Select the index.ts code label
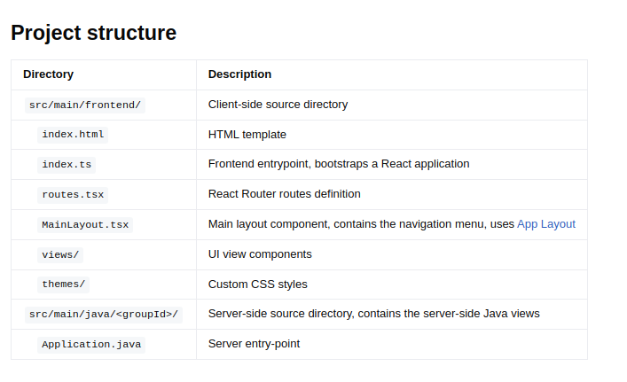 tap(67, 164)
